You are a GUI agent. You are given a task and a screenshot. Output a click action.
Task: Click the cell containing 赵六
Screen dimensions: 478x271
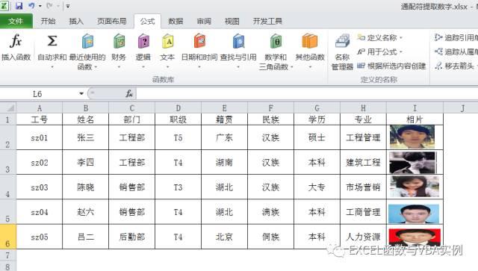[x=86, y=212]
